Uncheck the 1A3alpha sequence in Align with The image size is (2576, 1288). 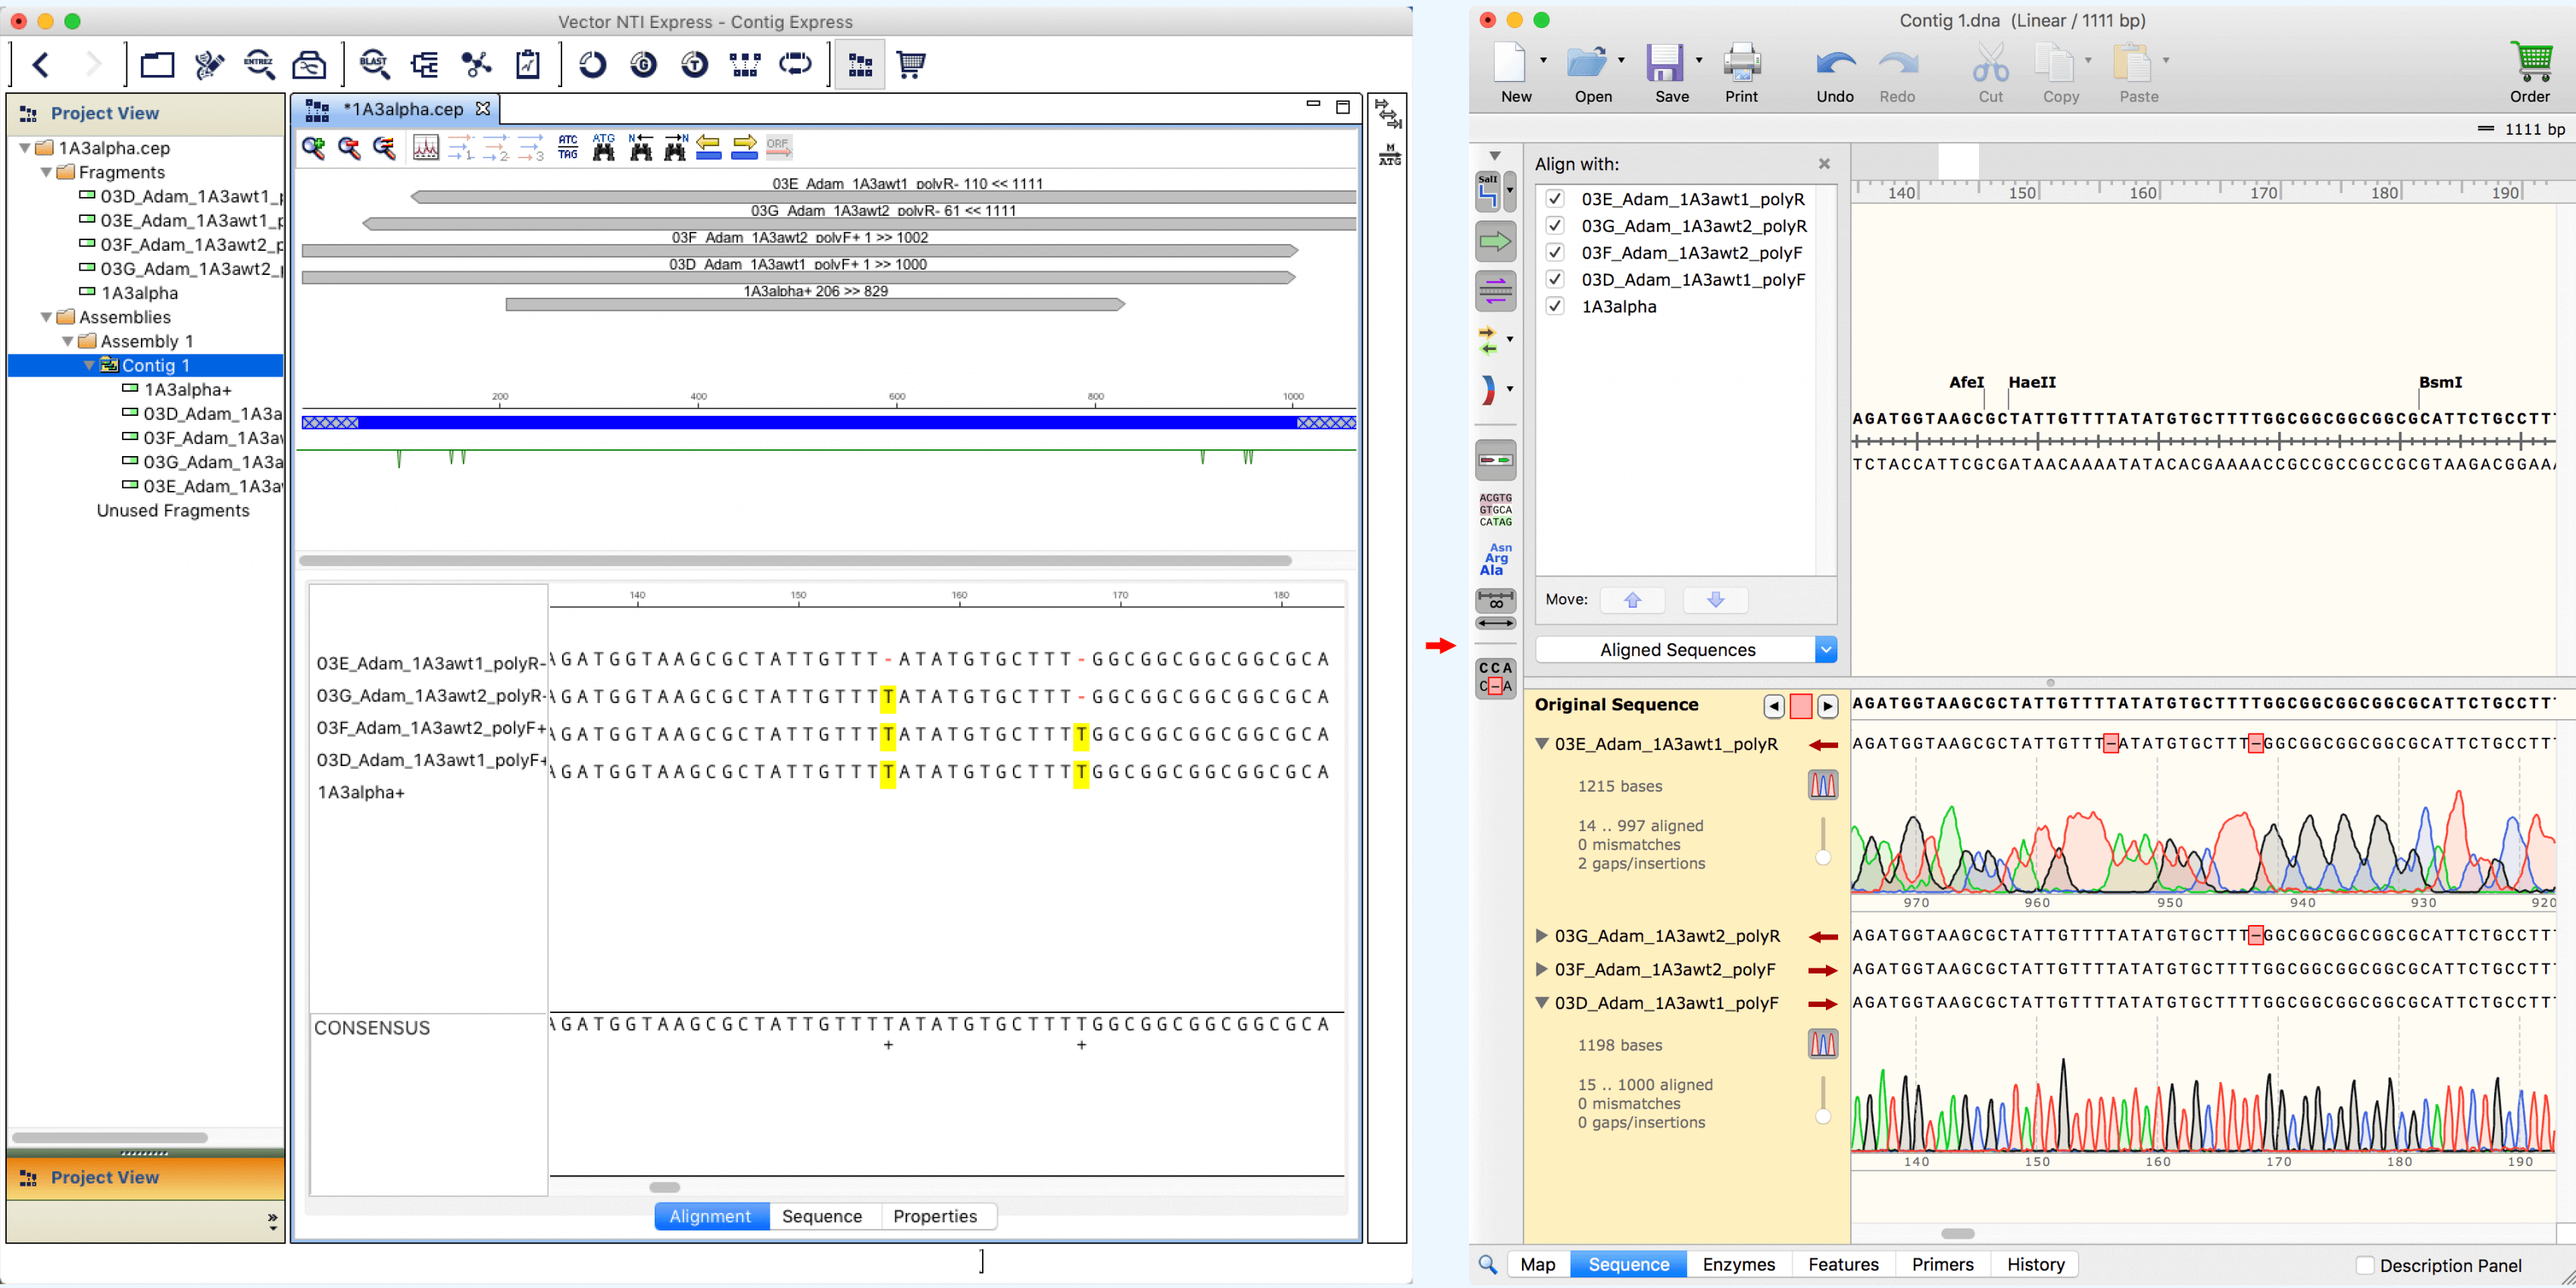point(1555,306)
